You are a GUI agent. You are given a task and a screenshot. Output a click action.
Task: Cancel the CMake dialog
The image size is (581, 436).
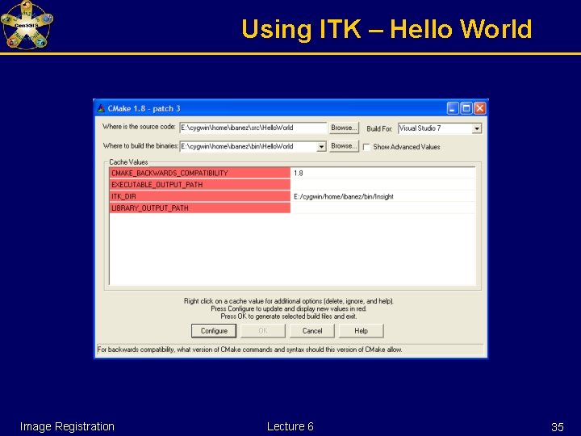click(312, 331)
